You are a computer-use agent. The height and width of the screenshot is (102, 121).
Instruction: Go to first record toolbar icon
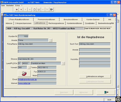17,10
